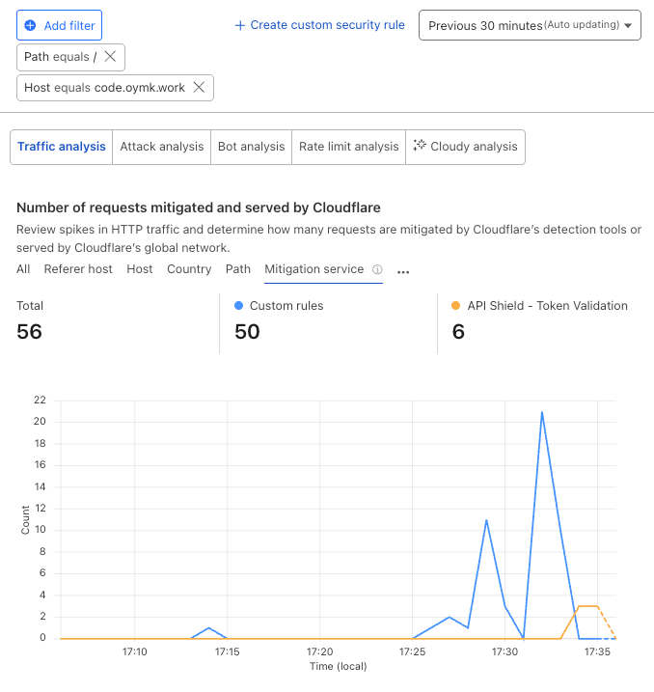Expand the Previous 30 minutes time range dropdown
Image resolution: width=654 pixels, height=692 pixels.
530,25
